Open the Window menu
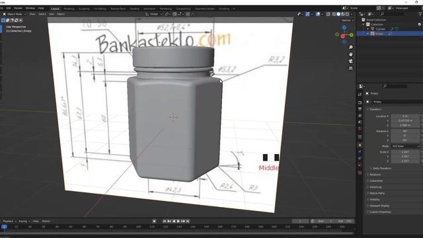The height and width of the screenshot is (238, 423). [x=30, y=9]
